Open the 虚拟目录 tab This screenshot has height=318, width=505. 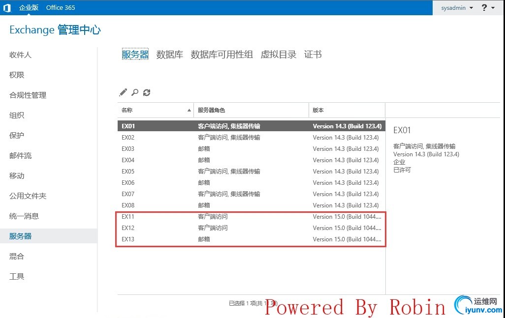(278, 55)
